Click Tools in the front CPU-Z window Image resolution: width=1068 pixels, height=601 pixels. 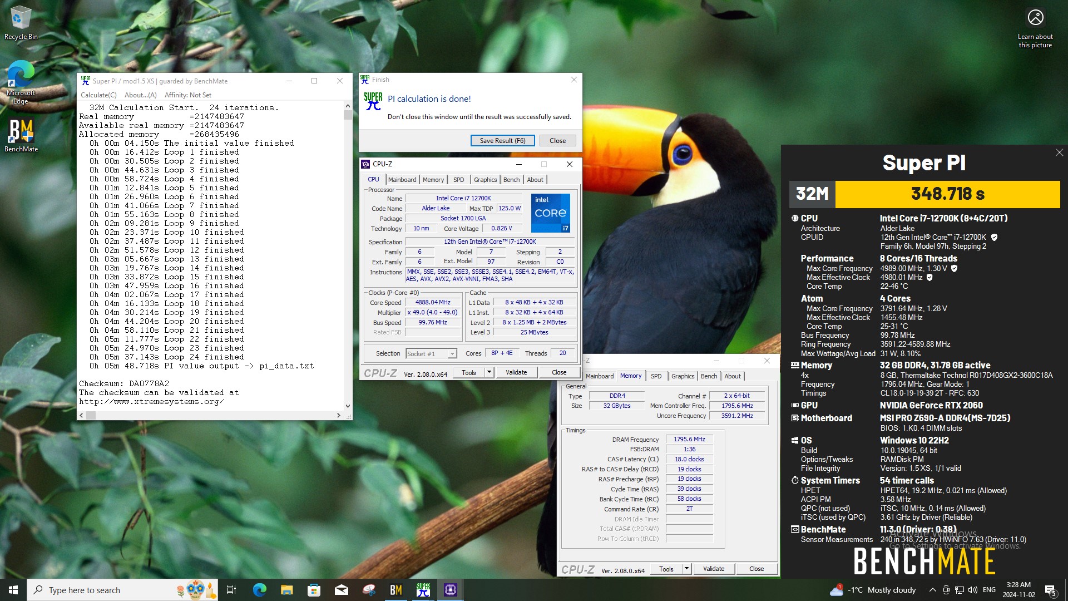tap(468, 373)
